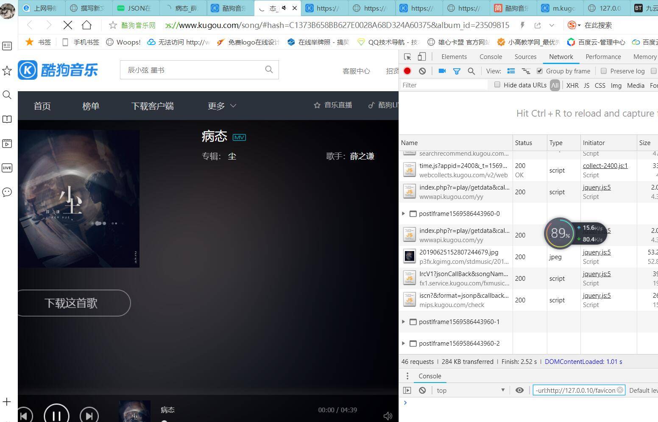Toggle the device toolbar icon in DevTools
Screen dimensions: 658x422
click(x=422, y=57)
